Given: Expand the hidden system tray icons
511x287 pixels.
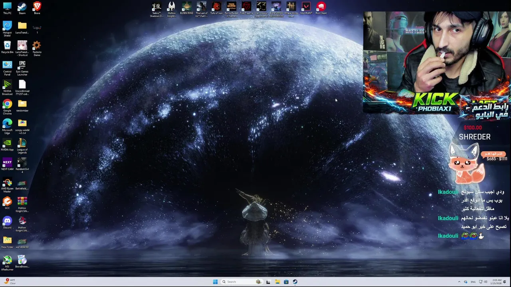Looking at the screenshot, I should coord(459,282).
